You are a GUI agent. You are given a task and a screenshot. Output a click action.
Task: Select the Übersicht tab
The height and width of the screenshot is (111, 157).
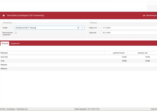click(5, 44)
